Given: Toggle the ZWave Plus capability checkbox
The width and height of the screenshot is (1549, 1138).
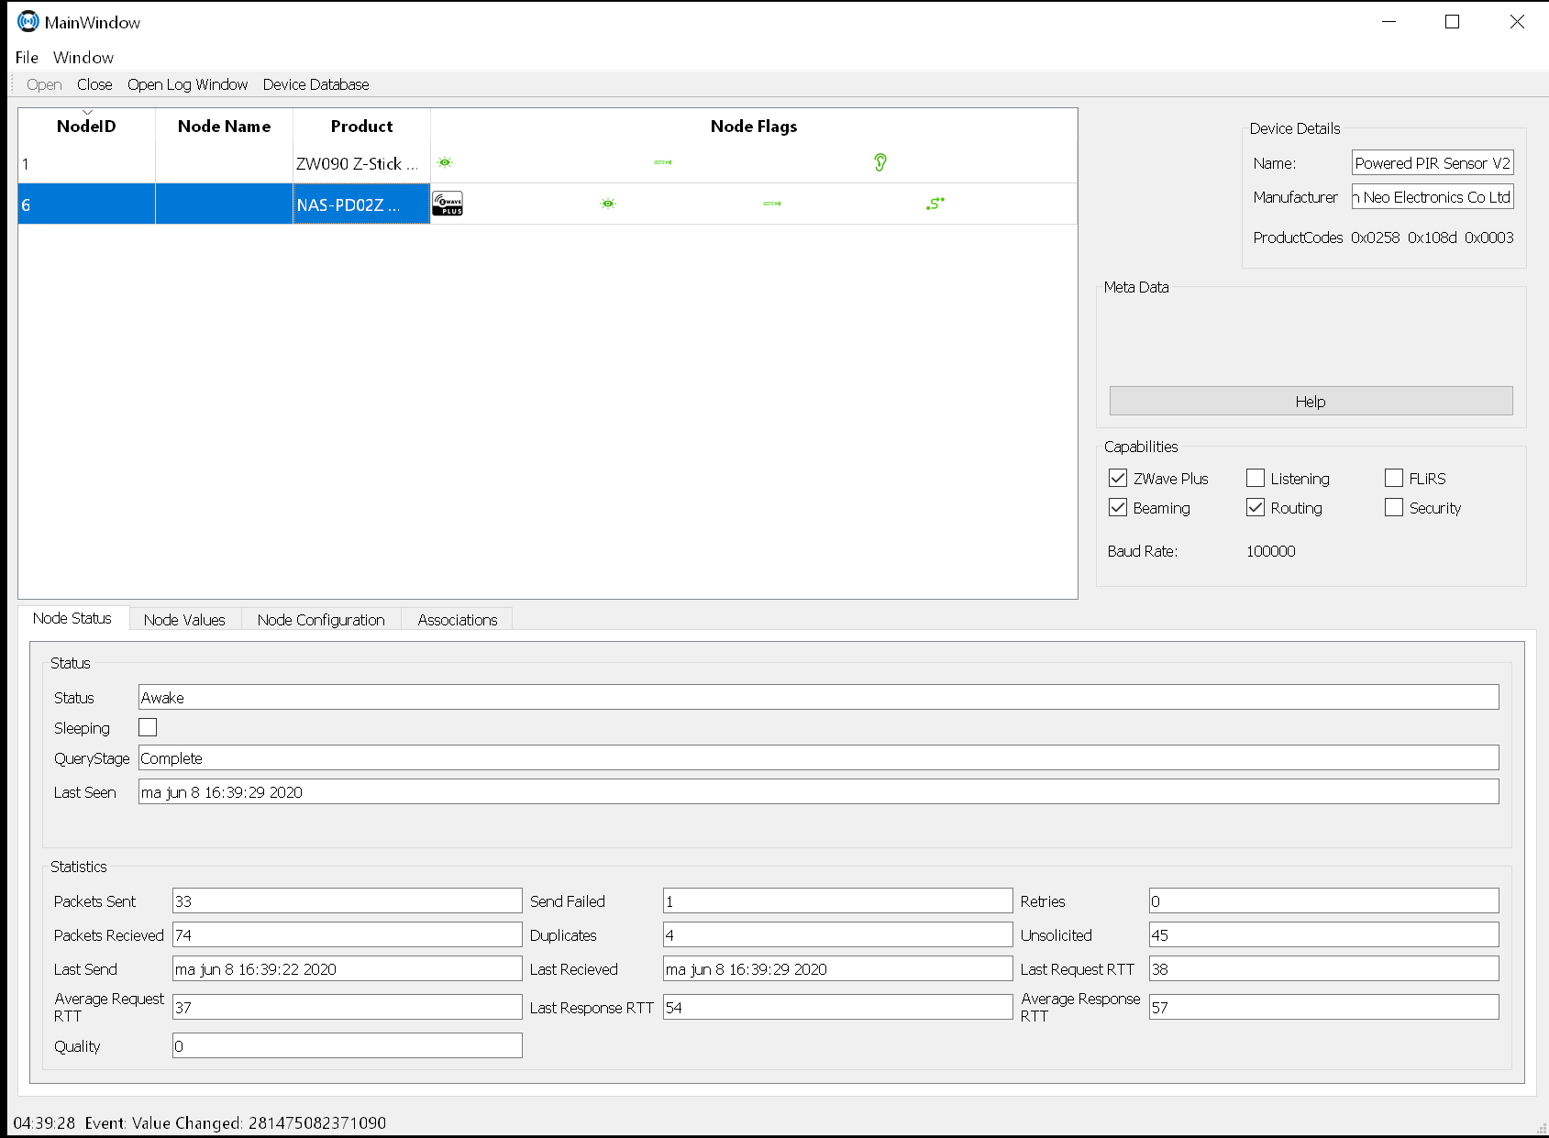Looking at the screenshot, I should 1118,478.
